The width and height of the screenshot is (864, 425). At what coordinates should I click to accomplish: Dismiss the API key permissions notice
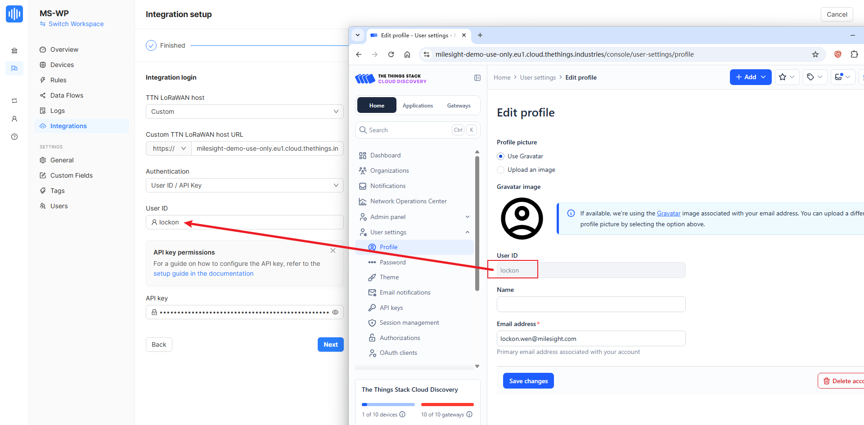click(333, 251)
